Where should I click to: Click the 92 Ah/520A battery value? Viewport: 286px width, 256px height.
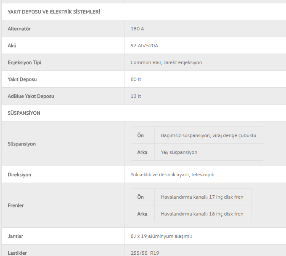pyautogui.click(x=144, y=46)
